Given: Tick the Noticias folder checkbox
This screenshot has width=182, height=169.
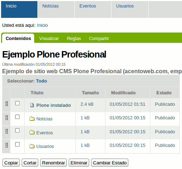Looking at the screenshot, I should coord(17,117).
